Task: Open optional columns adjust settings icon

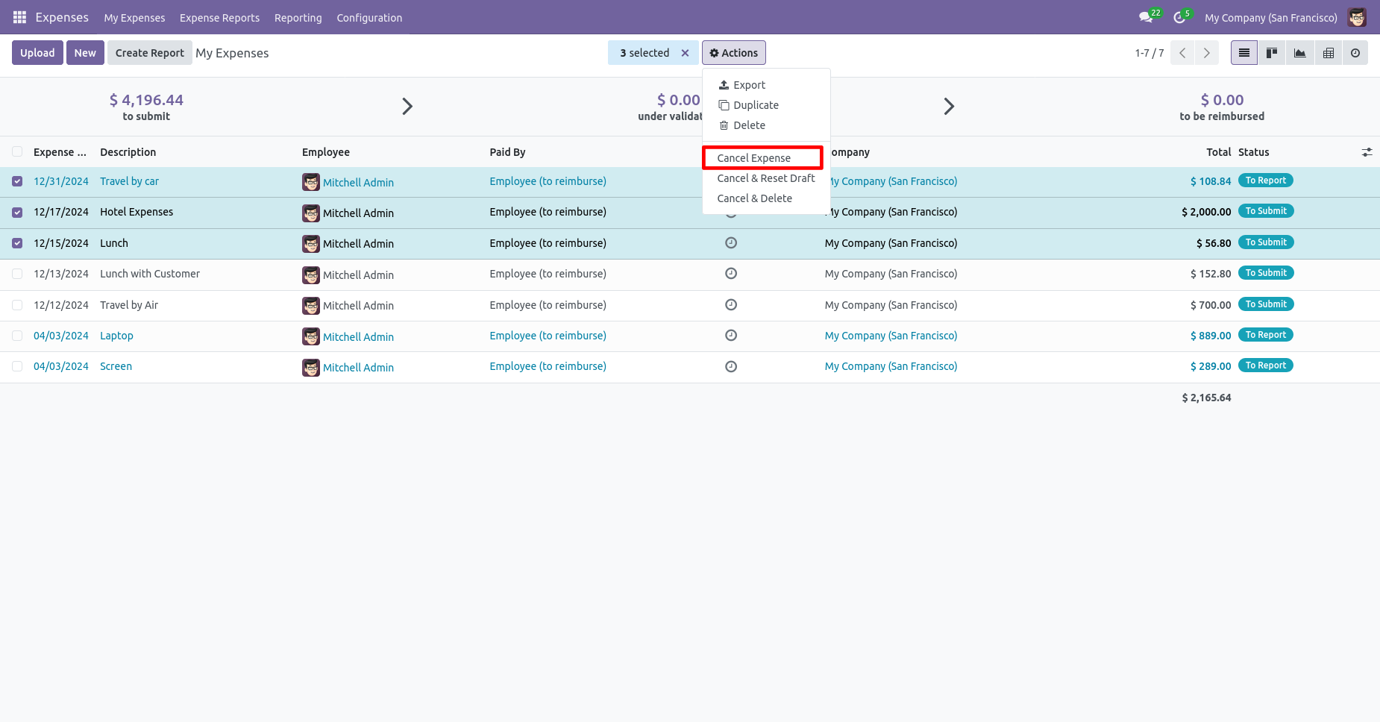Action: (x=1367, y=152)
